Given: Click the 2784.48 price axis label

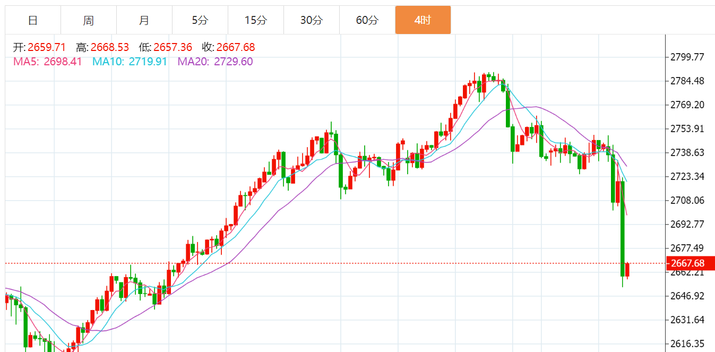Looking at the screenshot, I should pyautogui.click(x=687, y=81).
